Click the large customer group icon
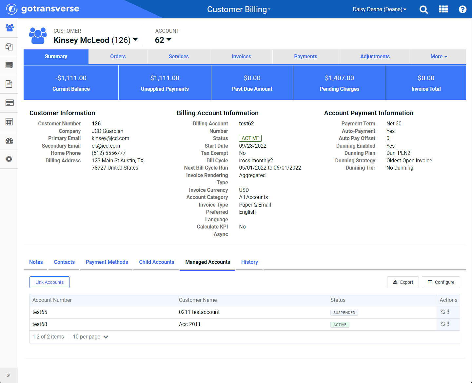The height and width of the screenshot is (383, 472). click(38, 36)
